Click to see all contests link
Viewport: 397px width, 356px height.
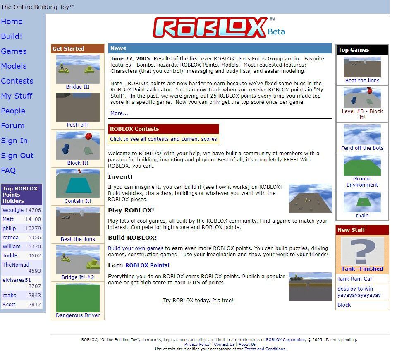(x=163, y=139)
